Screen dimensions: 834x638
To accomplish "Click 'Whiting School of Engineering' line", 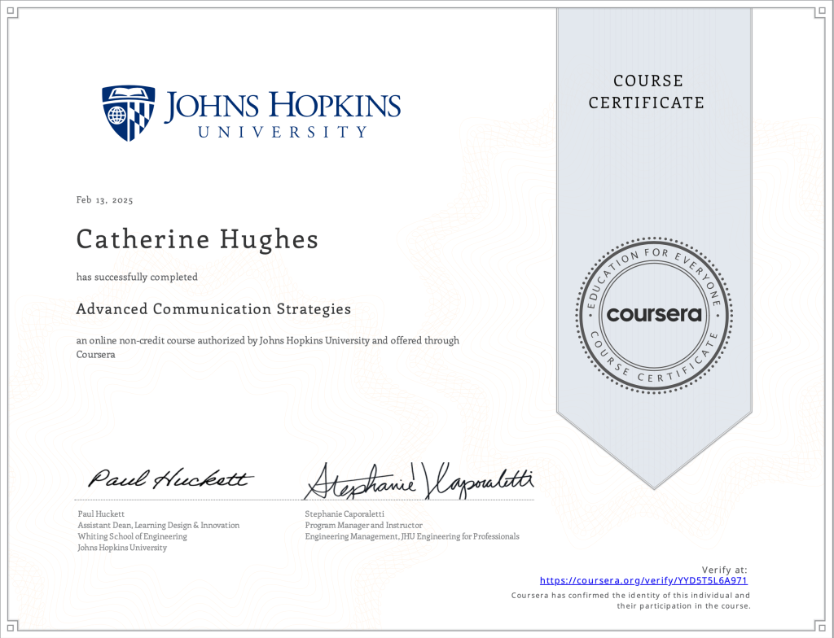I will pyautogui.click(x=133, y=536).
